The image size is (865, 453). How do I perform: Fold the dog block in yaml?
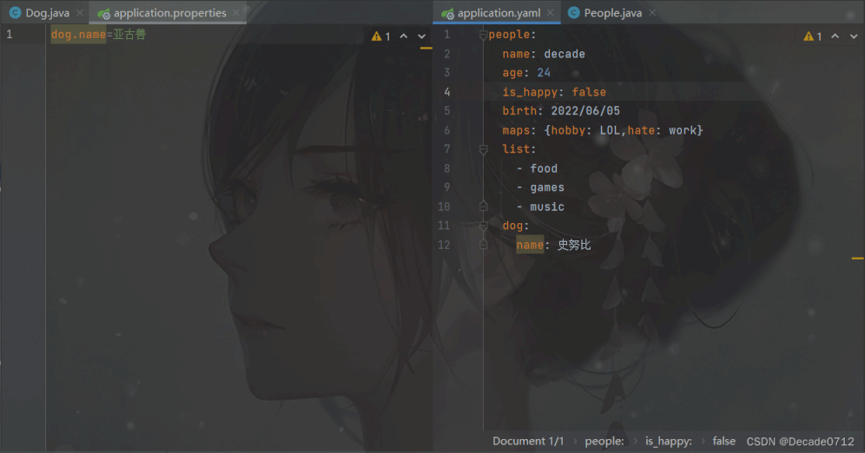coord(484,226)
